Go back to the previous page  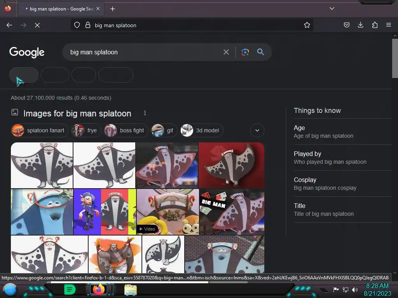(9, 25)
